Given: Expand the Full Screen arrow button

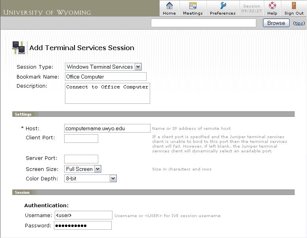Looking at the screenshot, I should pyautogui.click(x=98, y=169).
